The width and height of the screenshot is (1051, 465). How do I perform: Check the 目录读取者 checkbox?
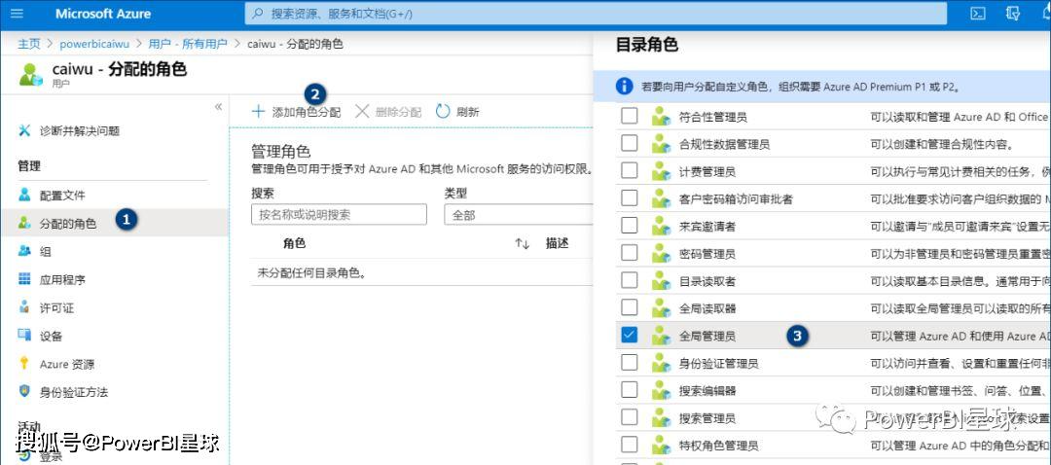click(630, 281)
